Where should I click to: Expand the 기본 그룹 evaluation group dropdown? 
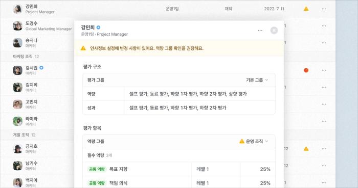pyautogui.click(x=257, y=80)
